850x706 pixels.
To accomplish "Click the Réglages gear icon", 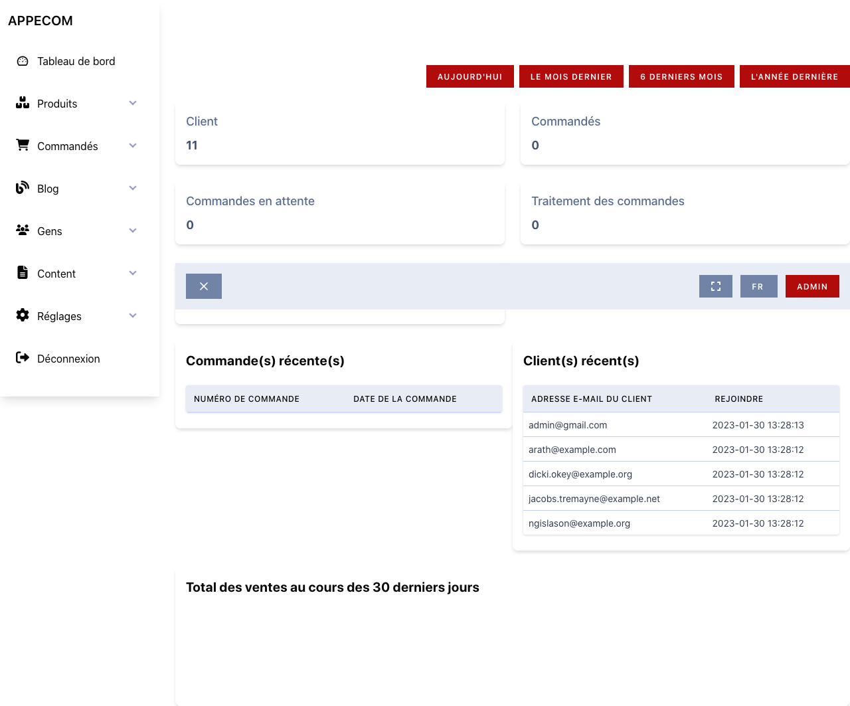I will (x=23, y=315).
